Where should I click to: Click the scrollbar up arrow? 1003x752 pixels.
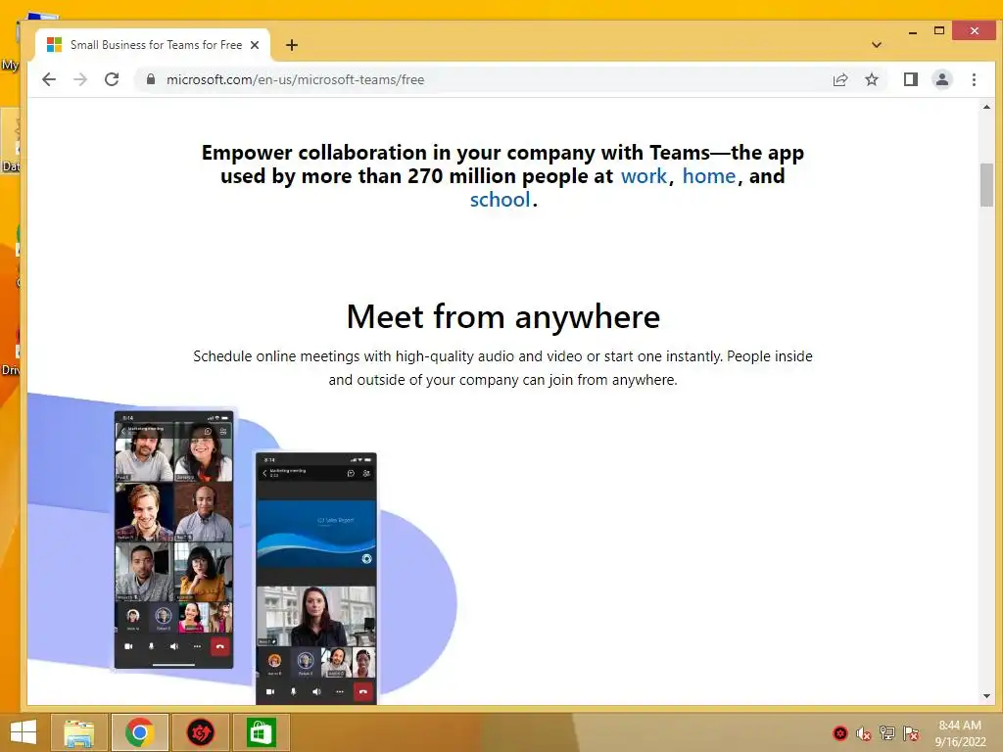pyautogui.click(x=986, y=108)
